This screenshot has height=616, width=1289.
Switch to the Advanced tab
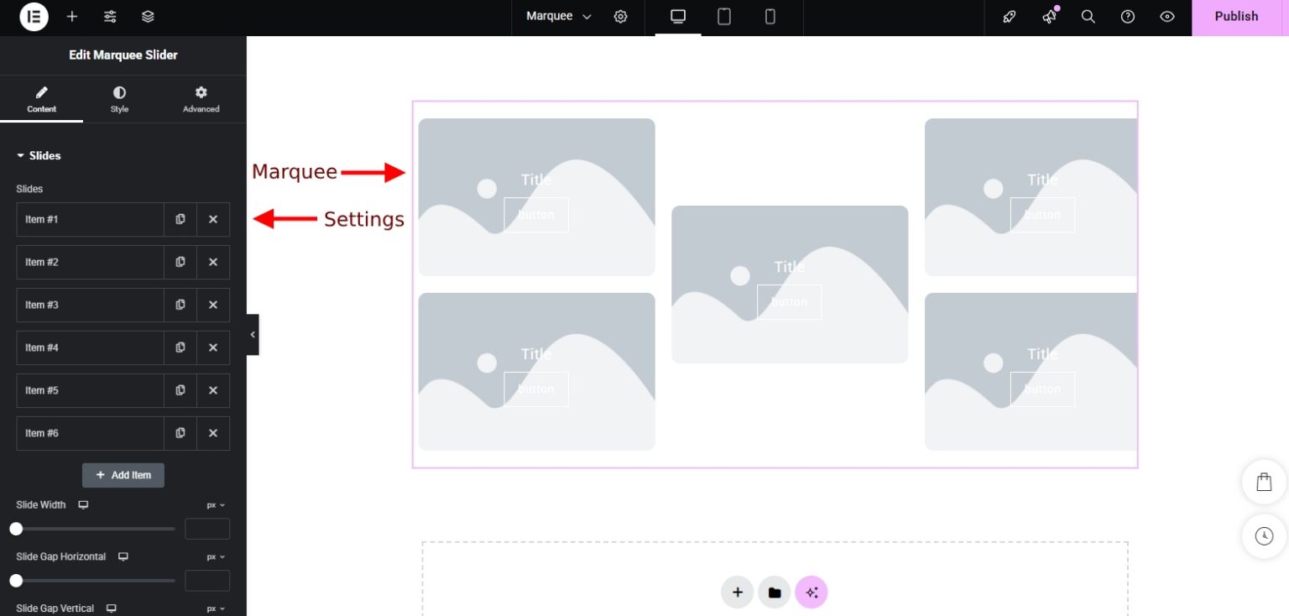click(x=201, y=99)
